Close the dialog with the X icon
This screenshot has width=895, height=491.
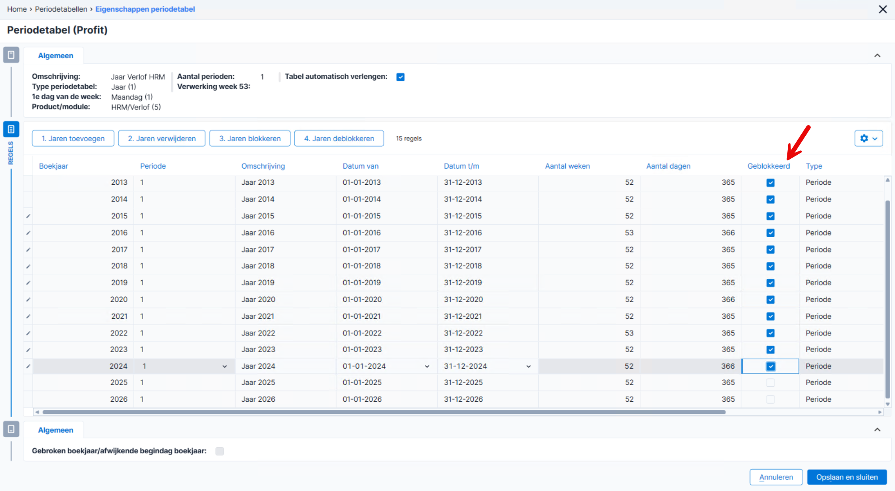(x=883, y=9)
